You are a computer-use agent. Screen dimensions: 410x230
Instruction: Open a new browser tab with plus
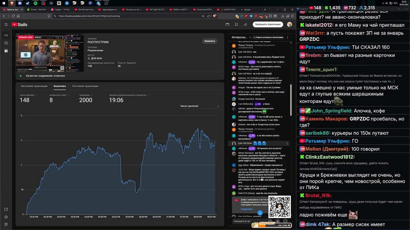point(266,10)
